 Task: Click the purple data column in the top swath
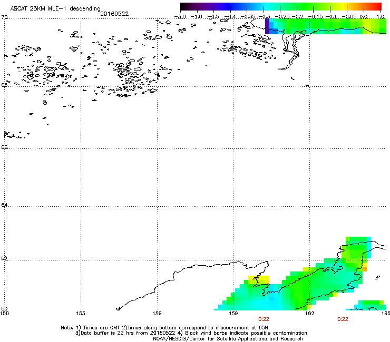click(267, 26)
